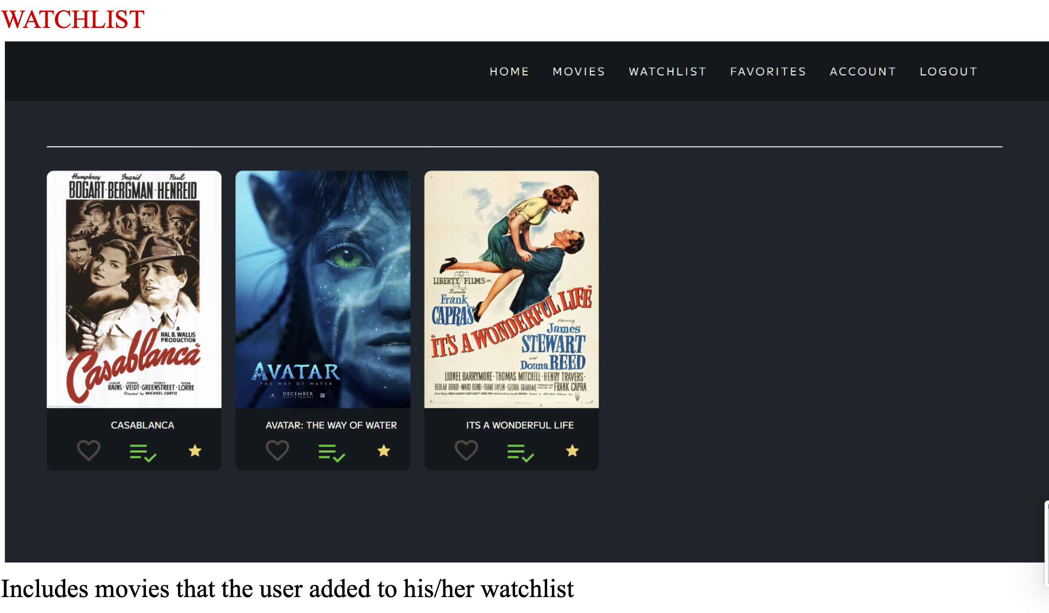Click the star icon under Its A Wonderful Life
1049x613 pixels.
click(572, 450)
